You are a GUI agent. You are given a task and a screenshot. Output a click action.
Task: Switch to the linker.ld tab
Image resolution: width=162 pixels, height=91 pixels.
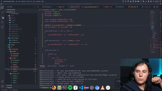pyautogui.click(x=120, y=7)
